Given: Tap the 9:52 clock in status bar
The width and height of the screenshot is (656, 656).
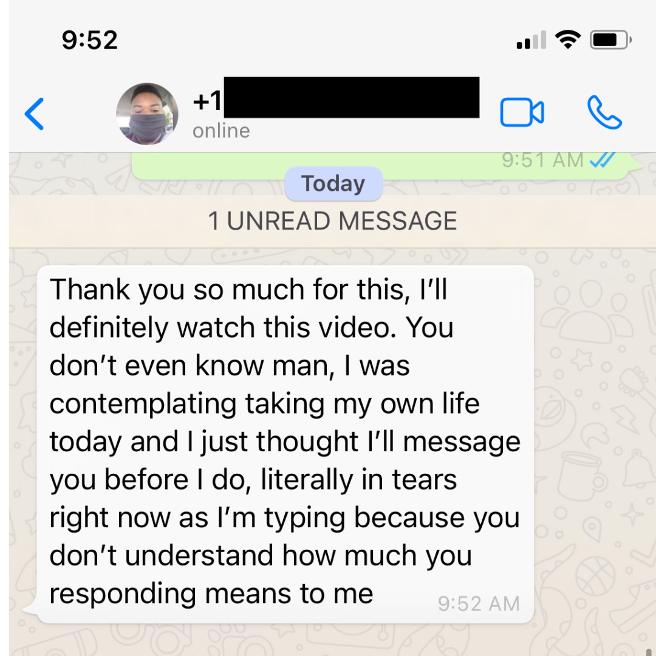Looking at the screenshot, I should point(89,40).
